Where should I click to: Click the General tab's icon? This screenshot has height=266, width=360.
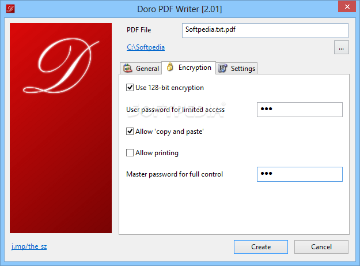pyautogui.click(x=128, y=68)
